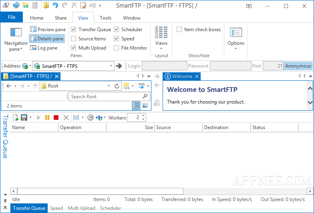Expand the SmartFTP - FTPS address dropdown
Viewport: 314px width, 213px height.
click(111, 66)
